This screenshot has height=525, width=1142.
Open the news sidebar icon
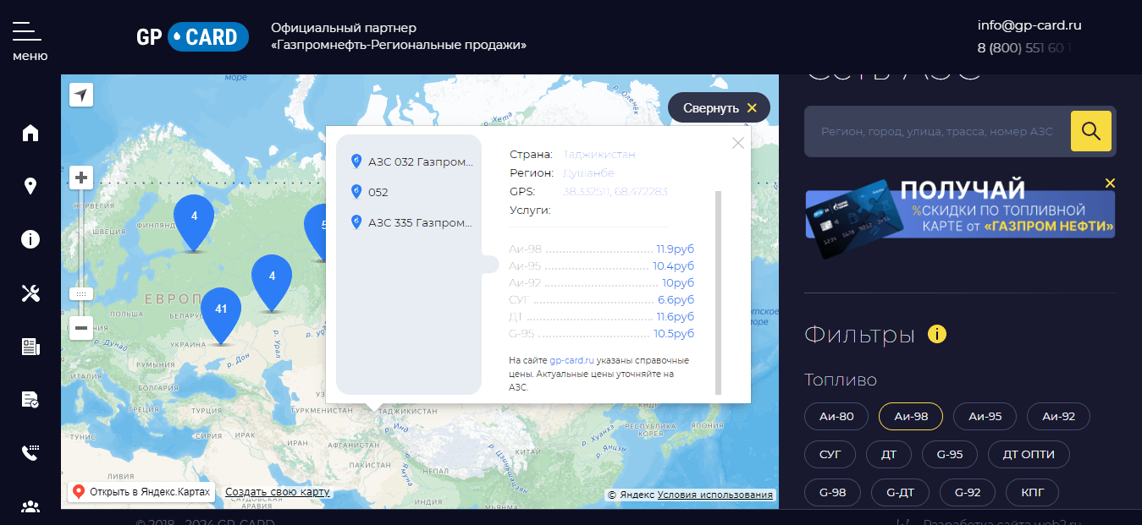(30, 347)
